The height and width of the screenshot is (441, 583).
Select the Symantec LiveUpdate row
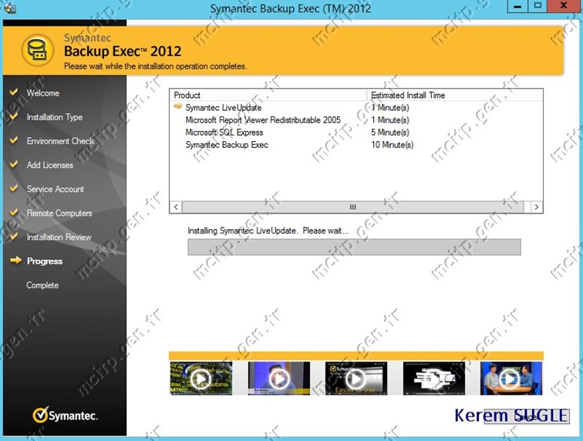pos(356,107)
